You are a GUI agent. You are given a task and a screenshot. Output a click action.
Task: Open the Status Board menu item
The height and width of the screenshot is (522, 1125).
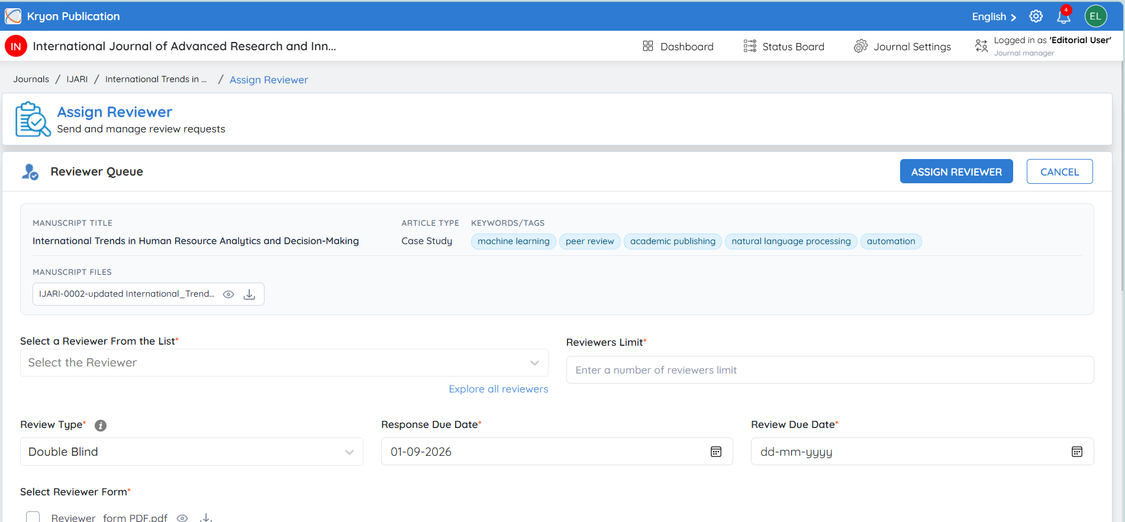pyautogui.click(x=784, y=46)
